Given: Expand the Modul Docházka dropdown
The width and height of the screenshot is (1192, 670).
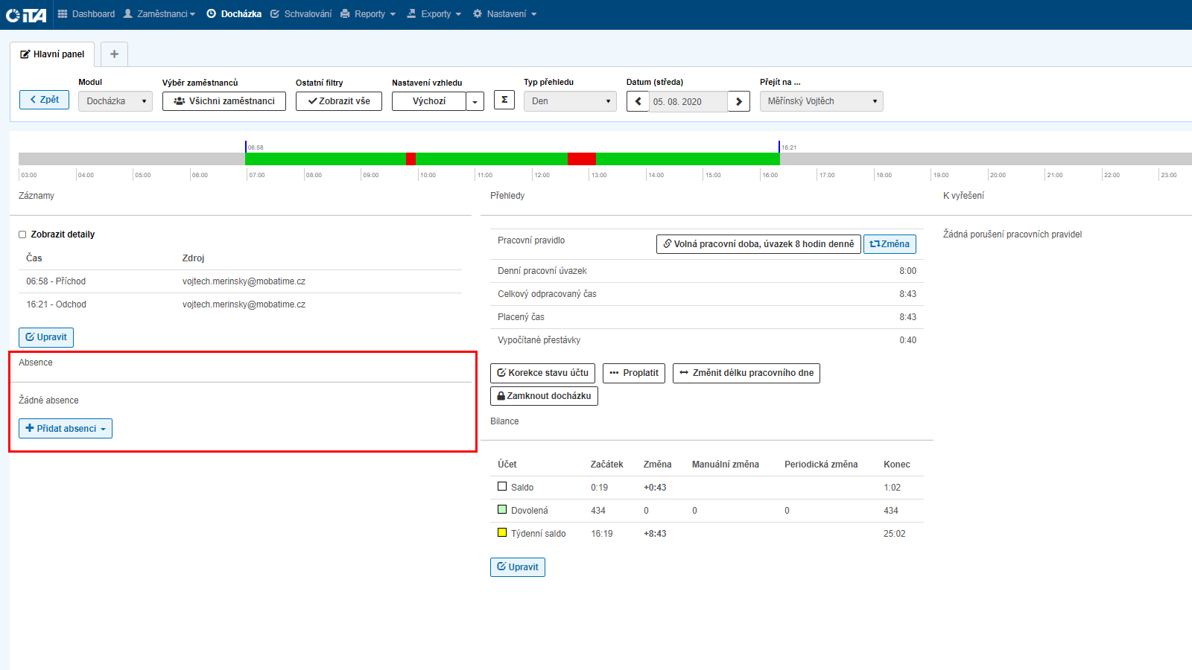Looking at the screenshot, I should click(x=115, y=101).
